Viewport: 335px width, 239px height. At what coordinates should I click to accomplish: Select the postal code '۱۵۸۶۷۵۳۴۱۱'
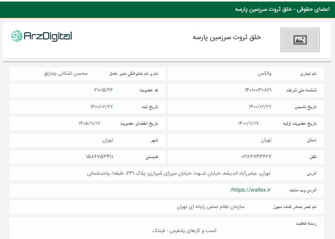coord(99,156)
